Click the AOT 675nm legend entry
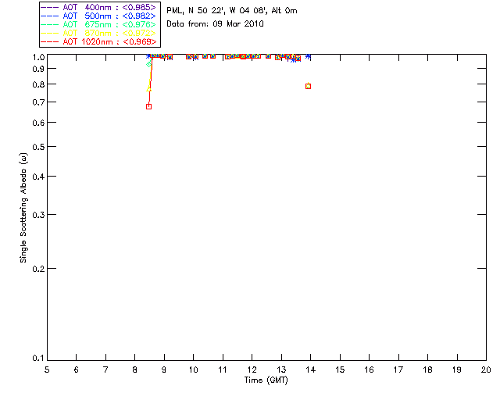Viewport: 500px width, 400px height. (x=98, y=24)
